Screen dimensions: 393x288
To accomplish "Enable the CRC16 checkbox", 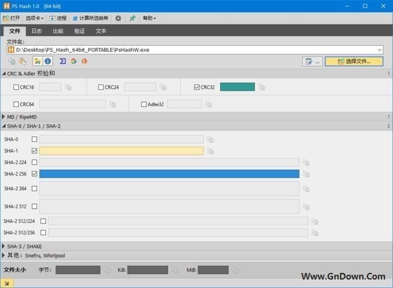I will [16, 88].
